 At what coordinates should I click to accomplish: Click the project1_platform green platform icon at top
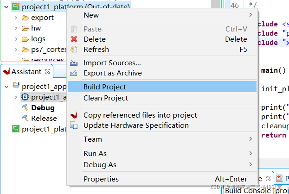pyautogui.click(x=16, y=6)
